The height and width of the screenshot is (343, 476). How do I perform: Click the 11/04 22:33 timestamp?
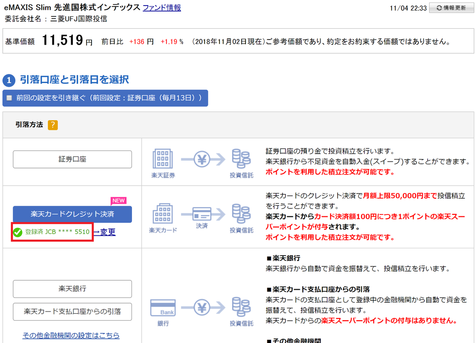(x=408, y=8)
